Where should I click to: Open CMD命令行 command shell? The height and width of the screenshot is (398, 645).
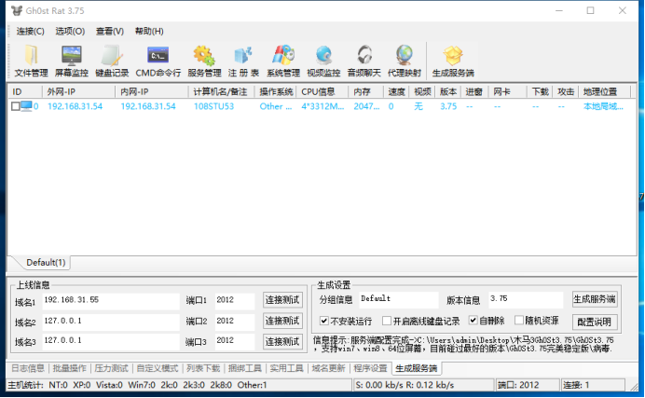pos(158,61)
